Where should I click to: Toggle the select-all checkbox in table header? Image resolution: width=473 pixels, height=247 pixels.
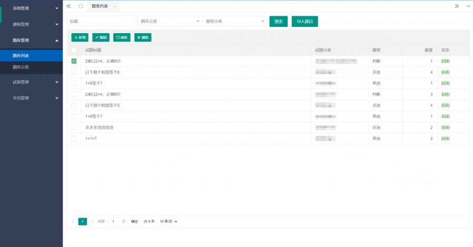(74, 50)
